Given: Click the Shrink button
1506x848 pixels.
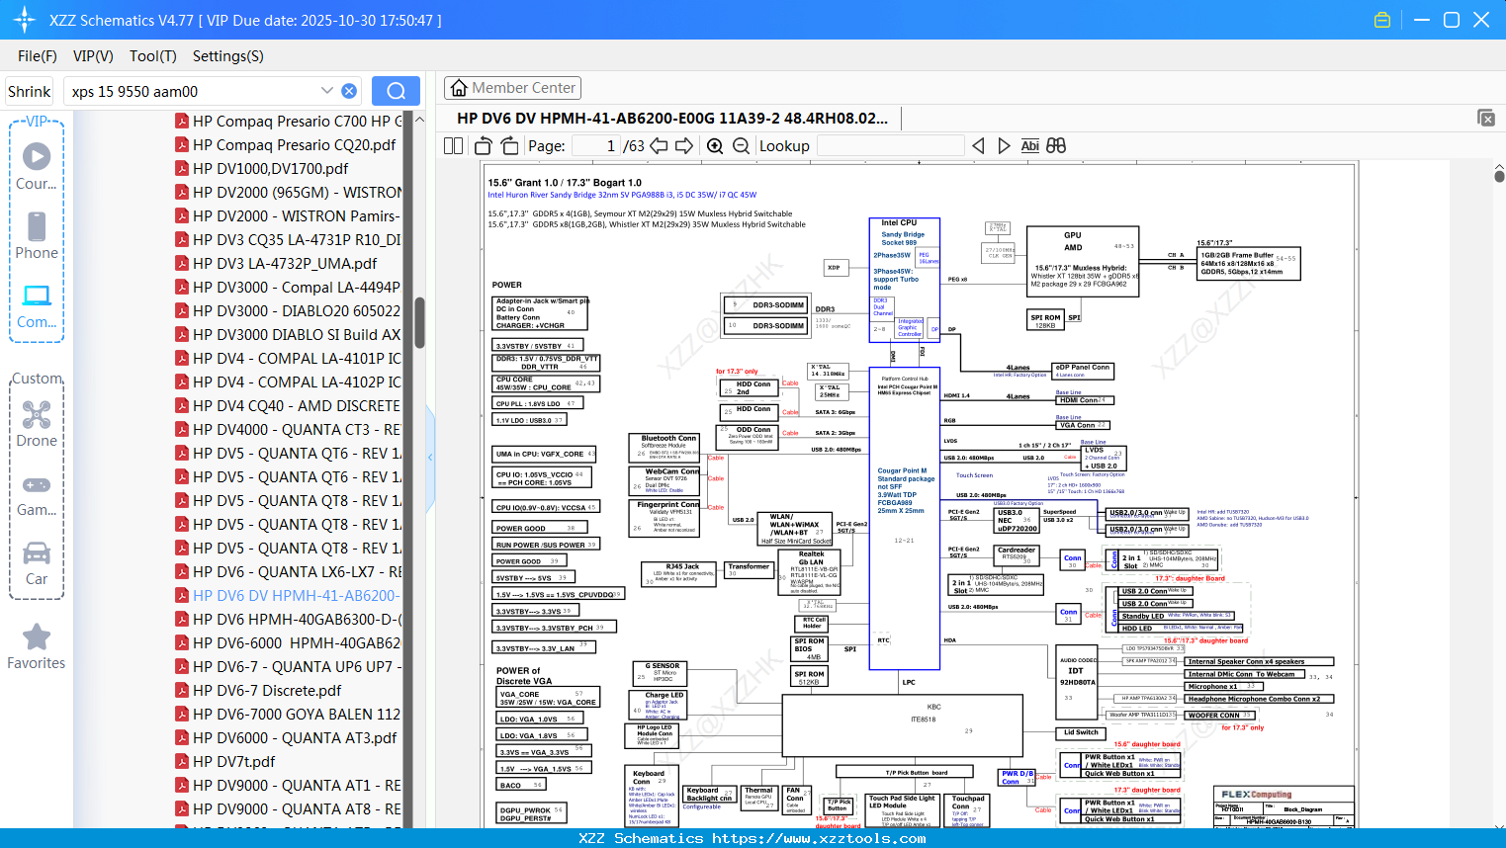Looking at the screenshot, I should 30,91.
